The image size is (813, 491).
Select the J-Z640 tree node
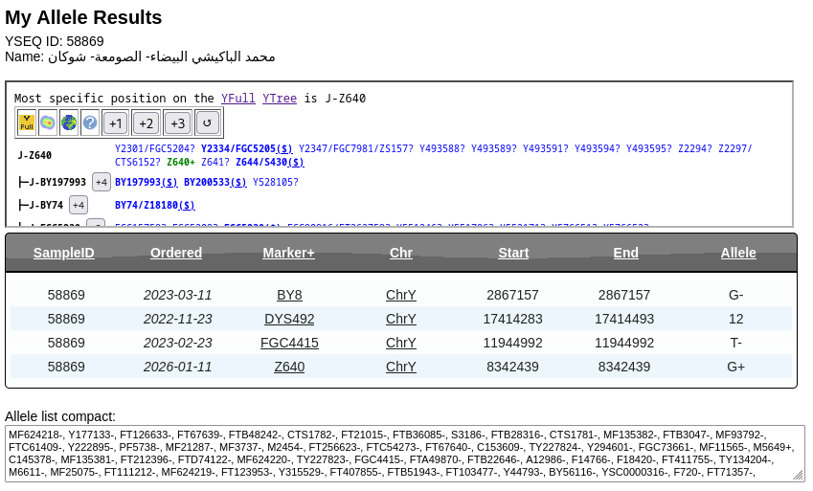(34, 155)
